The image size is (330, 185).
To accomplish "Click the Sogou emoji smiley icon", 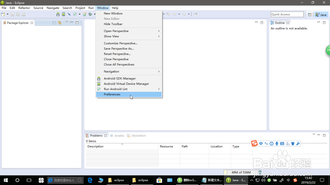I will [x=272, y=144].
